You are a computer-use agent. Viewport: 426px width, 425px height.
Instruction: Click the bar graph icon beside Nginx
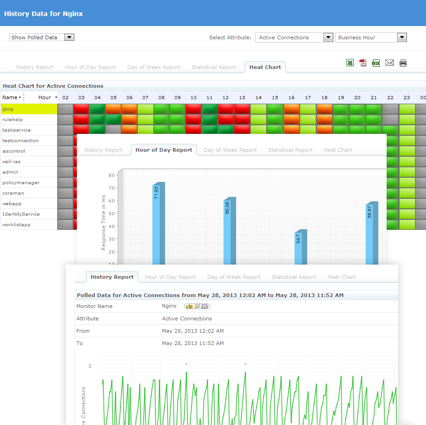189,306
